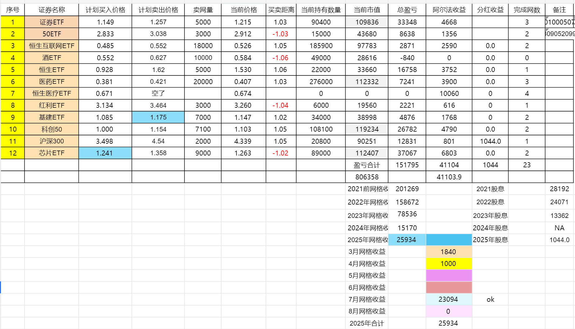
Task: Click the 806358 total market value cell
Action: (367, 177)
